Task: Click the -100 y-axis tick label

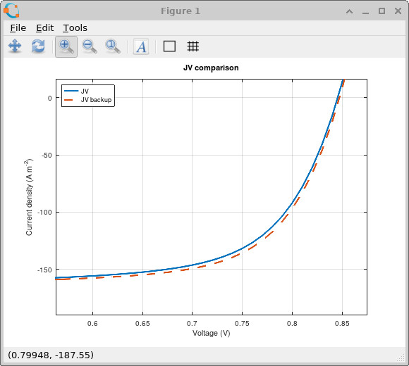Action: point(44,212)
